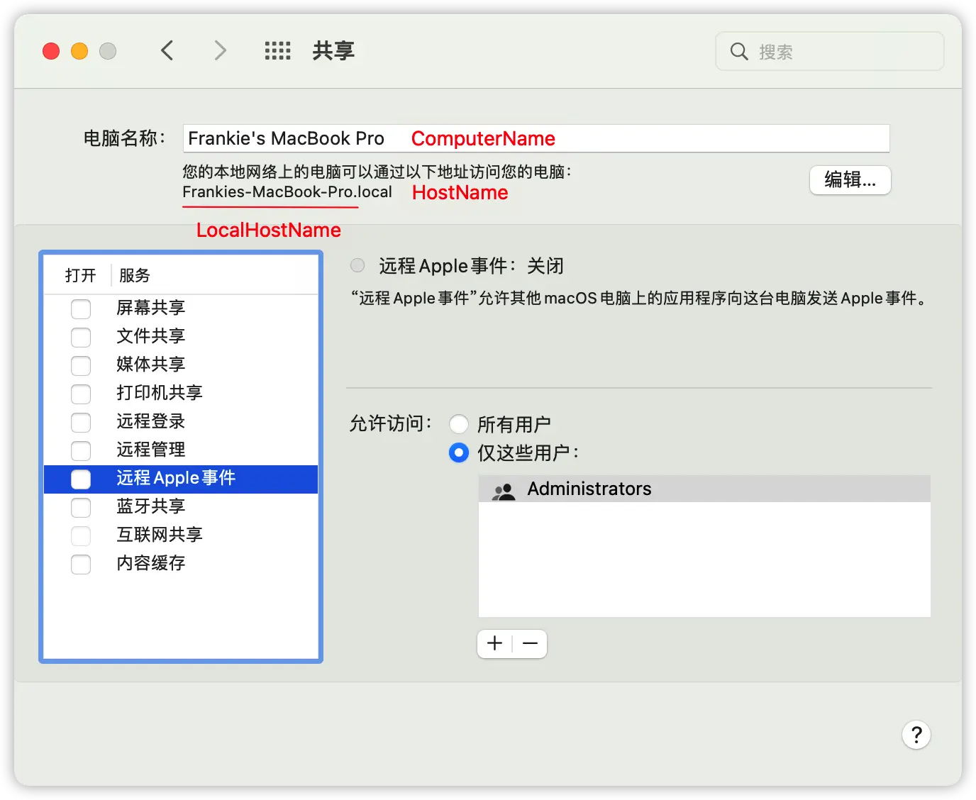Click the 电脑名称 text field

click(536, 138)
